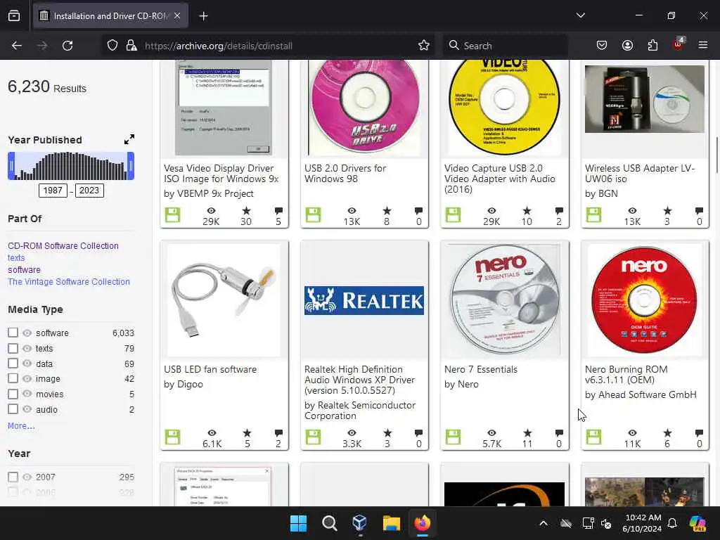Open a new tab with the plus button
The image size is (720, 540).
(203, 16)
